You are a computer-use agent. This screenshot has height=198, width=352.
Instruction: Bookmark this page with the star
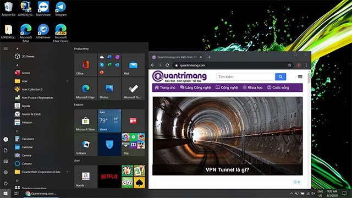point(290,65)
